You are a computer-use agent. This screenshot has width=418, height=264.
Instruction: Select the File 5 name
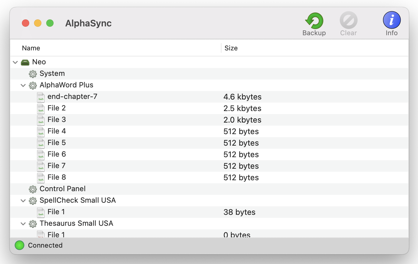click(57, 143)
